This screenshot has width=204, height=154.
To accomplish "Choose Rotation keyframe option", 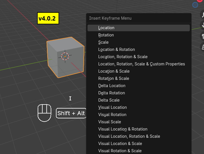I will (x=139, y=35).
